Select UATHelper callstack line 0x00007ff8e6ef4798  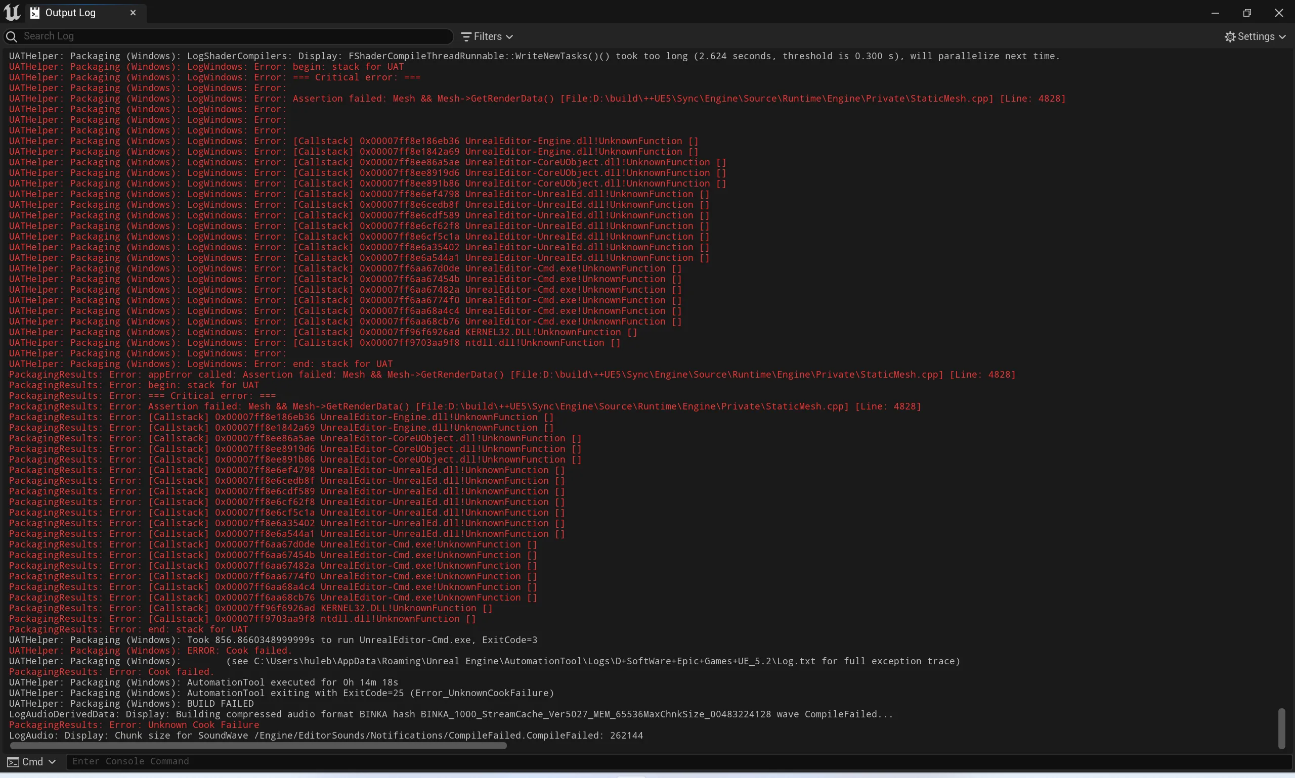(x=359, y=194)
